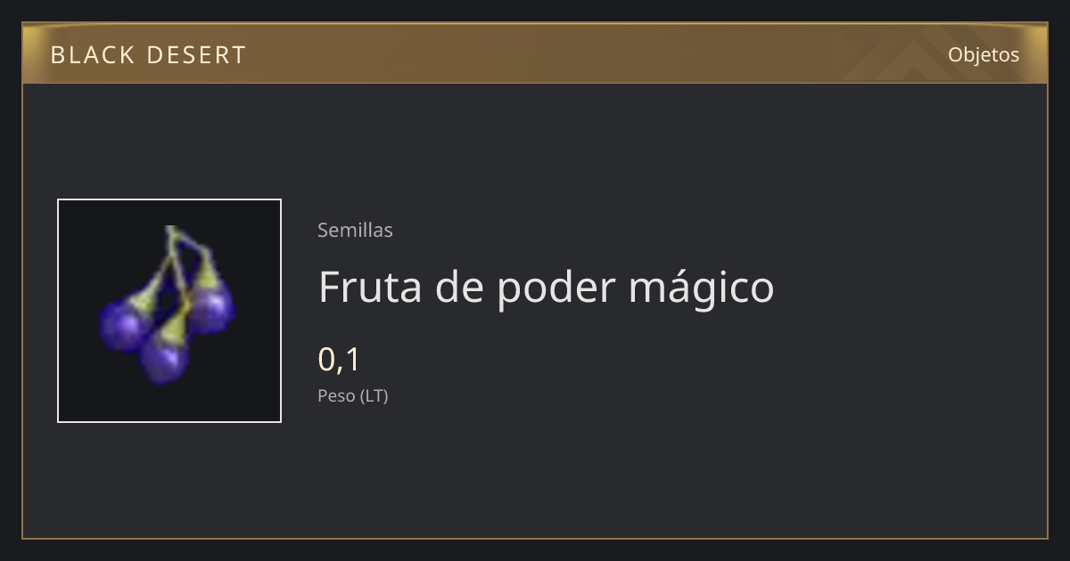Click the bottom purple berry in icon
The width and height of the screenshot is (1070, 561).
click(x=165, y=358)
